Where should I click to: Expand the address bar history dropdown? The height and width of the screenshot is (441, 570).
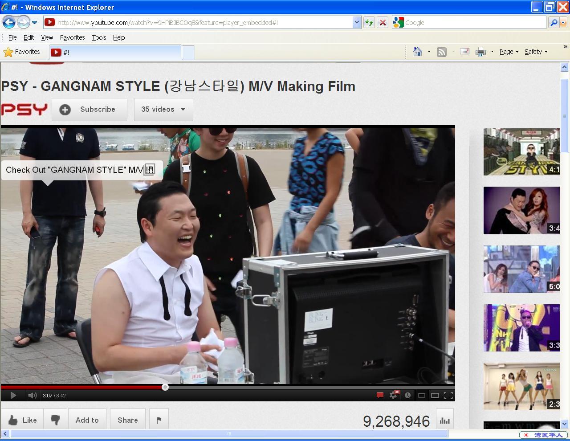[x=356, y=22]
